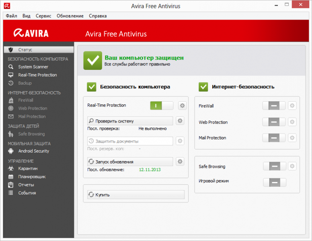Open the Файл menu
Viewport: 312px width, 241px height.
[x=11, y=16]
